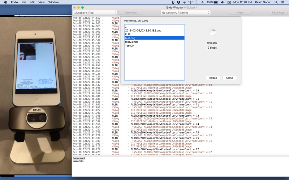Open the File menu
Screen dimensions: 289x180
(x=24, y=2)
